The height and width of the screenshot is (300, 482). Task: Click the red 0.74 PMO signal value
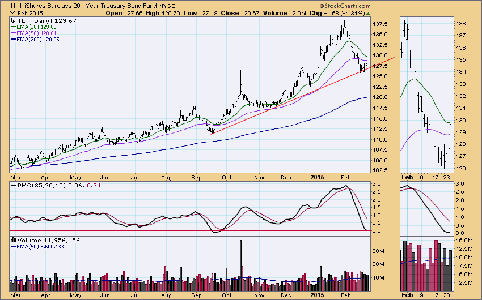pos(94,185)
